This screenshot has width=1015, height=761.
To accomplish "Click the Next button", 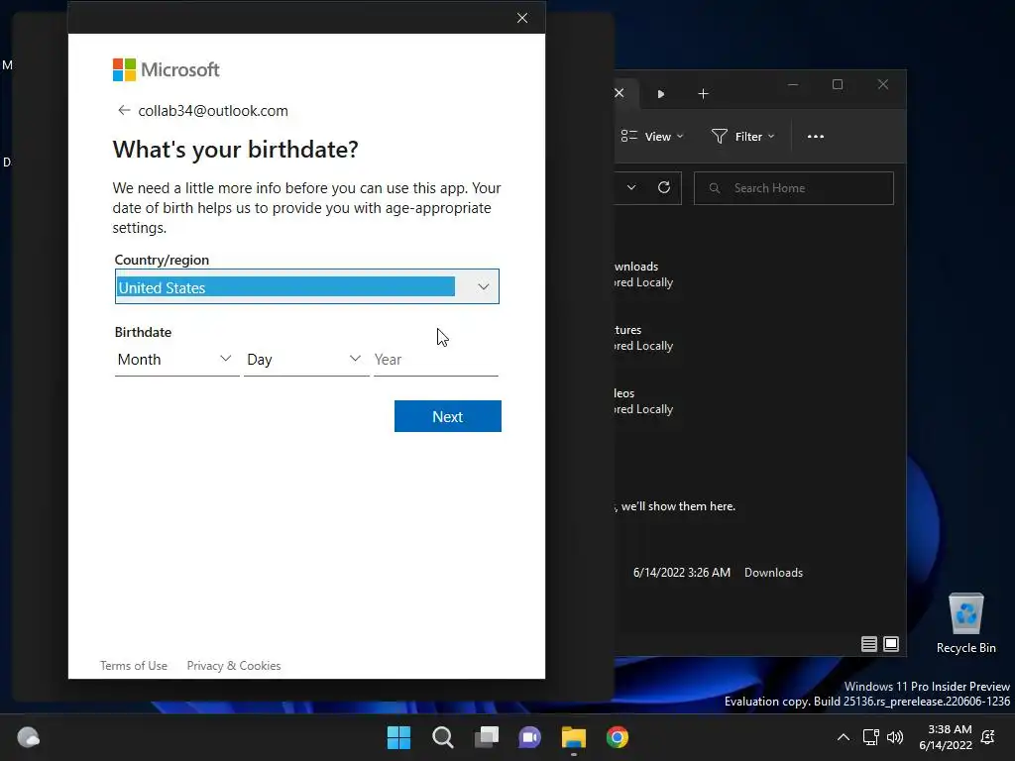I will 447,416.
